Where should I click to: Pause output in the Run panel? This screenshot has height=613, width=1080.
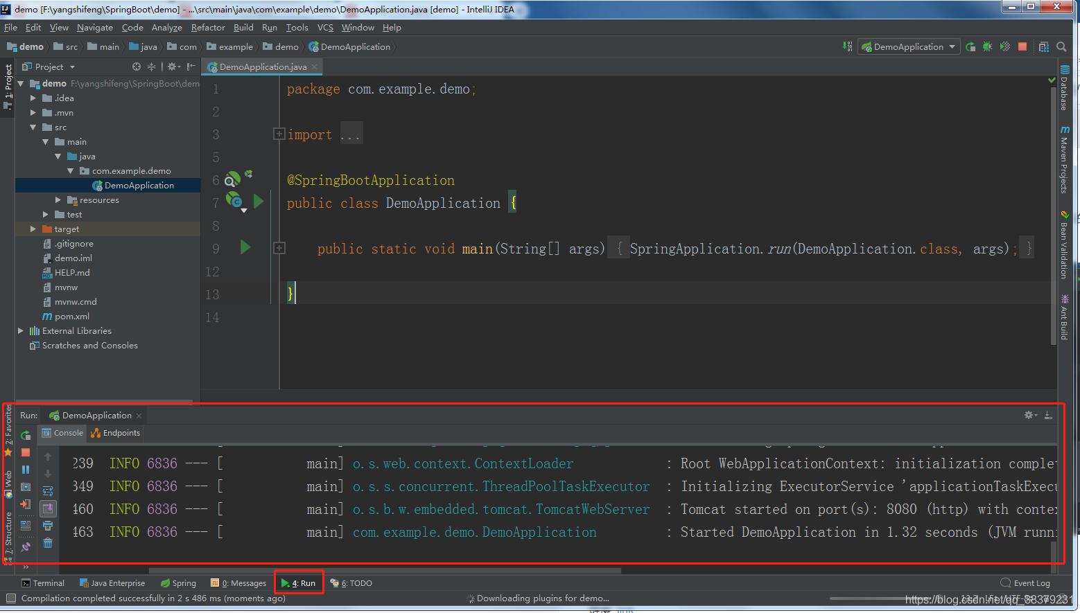click(x=26, y=470)
